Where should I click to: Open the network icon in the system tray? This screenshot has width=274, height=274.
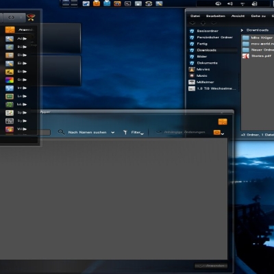242,3
